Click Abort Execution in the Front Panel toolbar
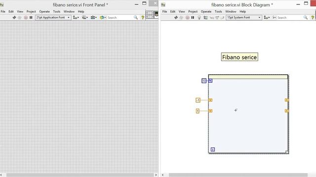This screenshot has height=177, width=316. [x=26, y=18]
